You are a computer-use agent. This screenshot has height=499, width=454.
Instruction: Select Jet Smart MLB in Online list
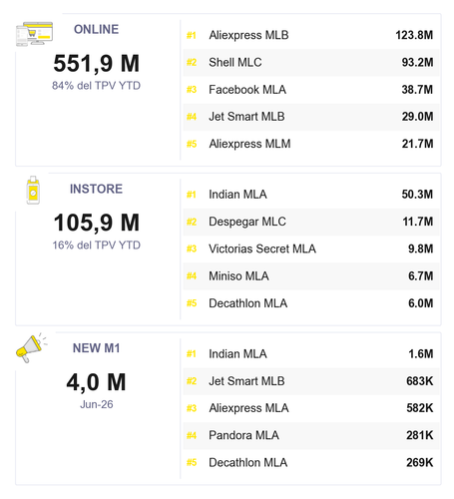click(x=311, y=117)
